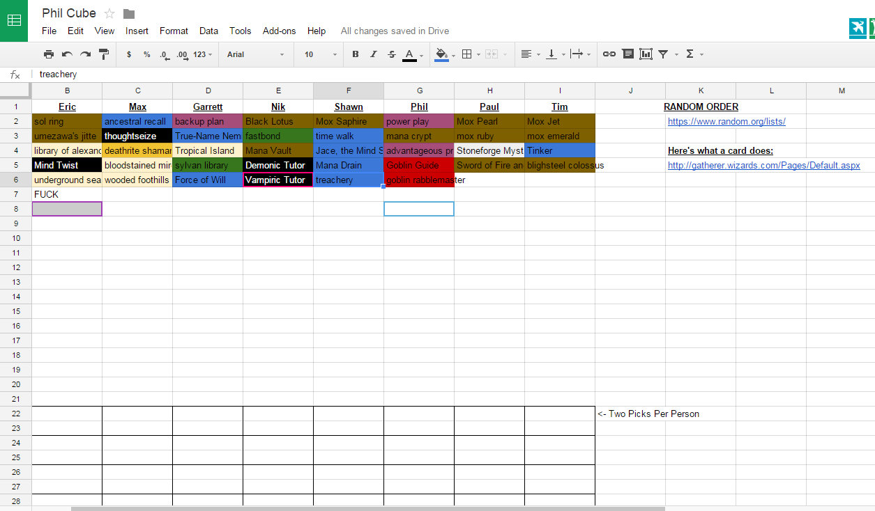Open the font size 10 dropdown
The image size is (875, 511).
[321, 54]
